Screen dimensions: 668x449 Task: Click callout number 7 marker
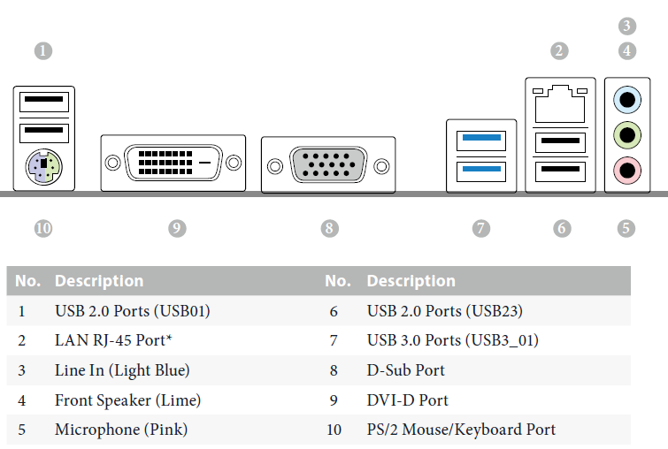coord(481,229)
